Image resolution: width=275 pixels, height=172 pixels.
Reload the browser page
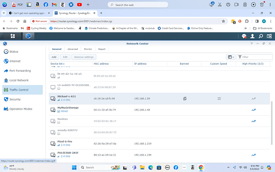point(18,21)
